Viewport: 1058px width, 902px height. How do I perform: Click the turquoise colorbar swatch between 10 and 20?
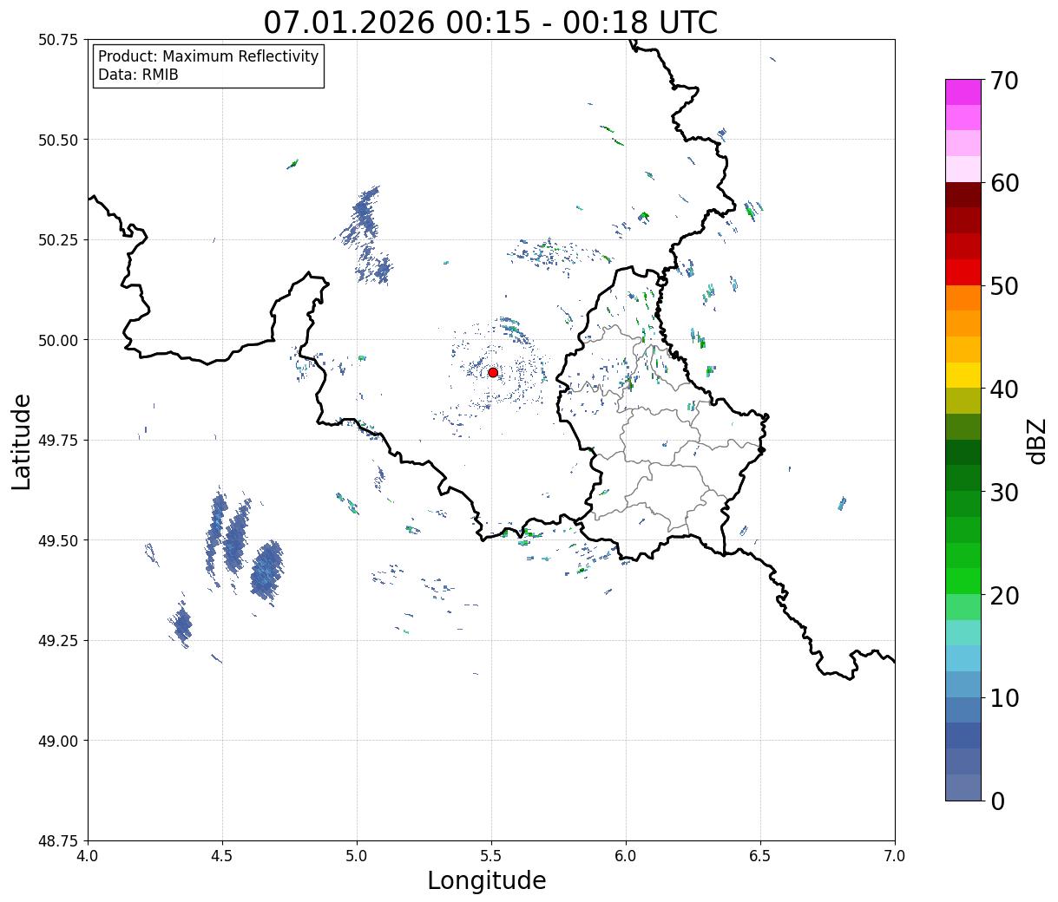963,633
